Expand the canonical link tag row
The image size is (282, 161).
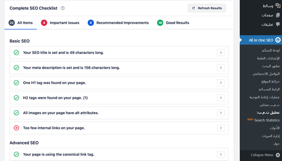coord(220,154)
